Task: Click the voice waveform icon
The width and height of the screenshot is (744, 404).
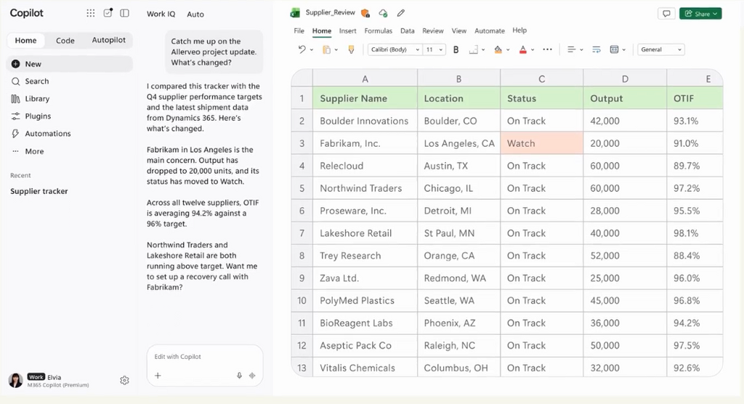Action: pyautogui.click(x=252, y=376)
